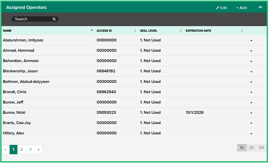Focus the Search input field
Screen dimensions: 269x163
pos(35,19)
